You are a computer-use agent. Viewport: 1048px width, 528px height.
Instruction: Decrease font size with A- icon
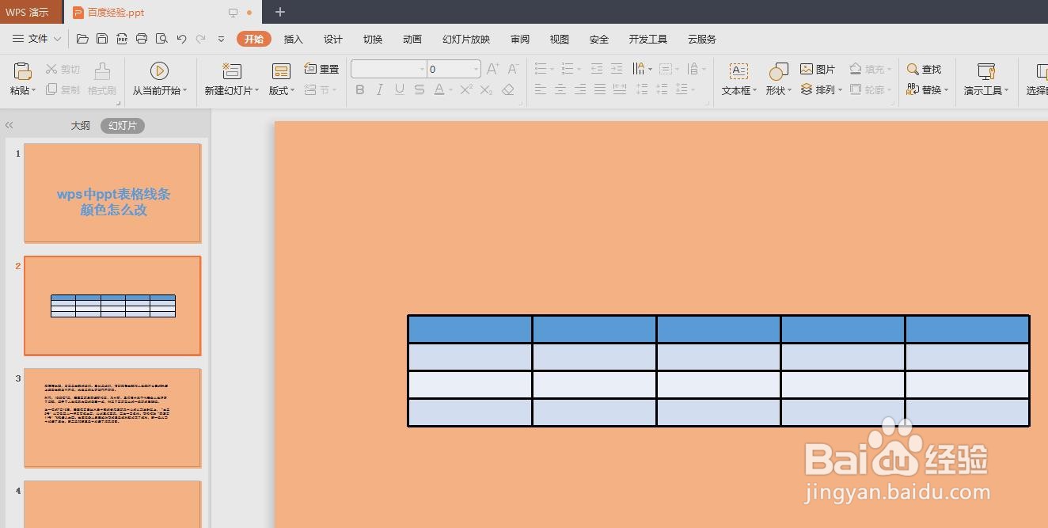point(513,70)
